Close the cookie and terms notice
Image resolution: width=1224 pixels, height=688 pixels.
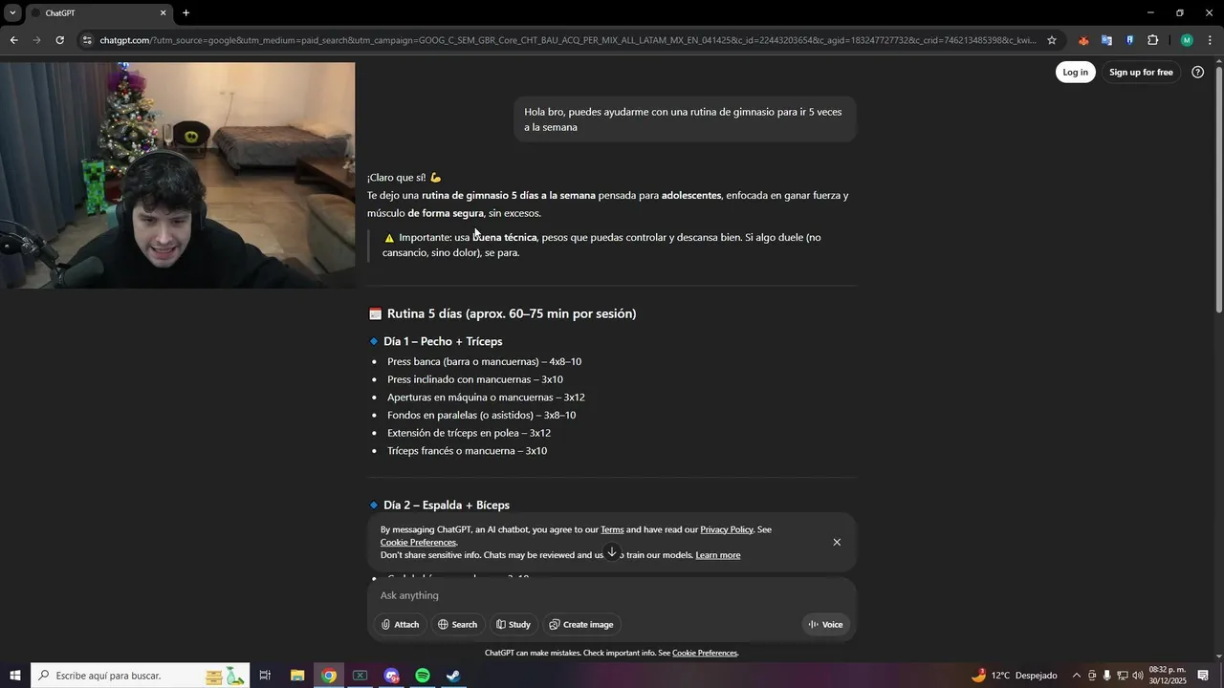tap(837, 542)
